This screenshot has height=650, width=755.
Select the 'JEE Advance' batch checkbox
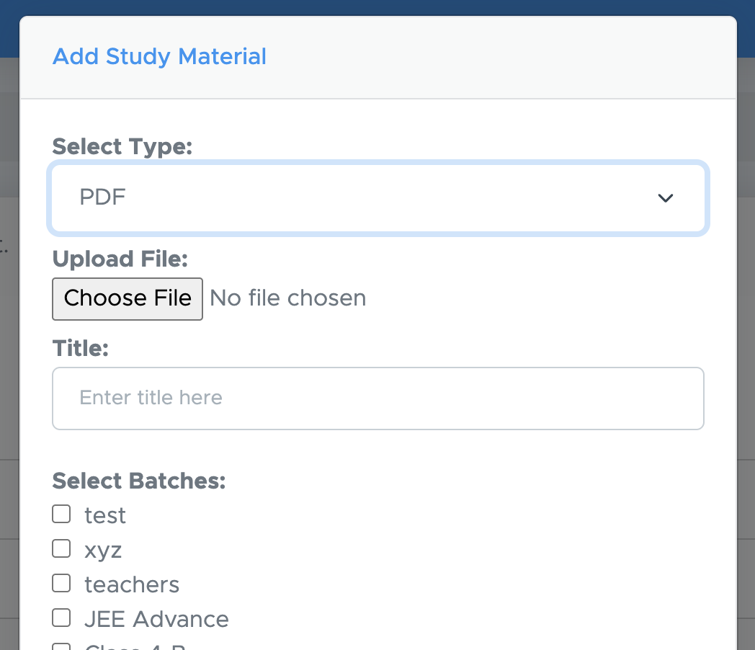62,618
